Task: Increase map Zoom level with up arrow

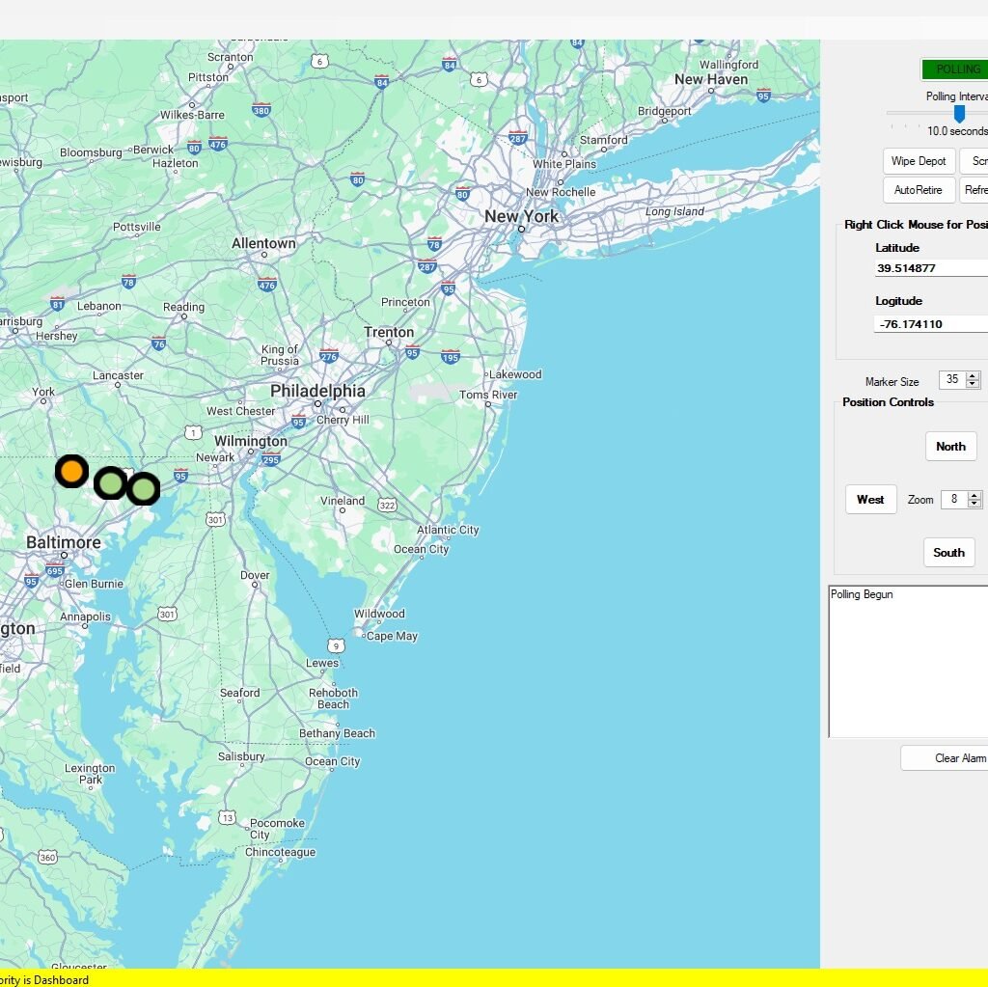Action: [974, 495]
